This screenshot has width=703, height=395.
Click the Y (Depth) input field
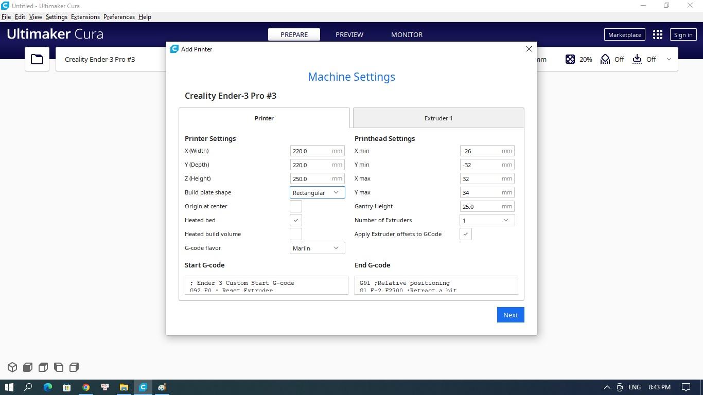coord(317,165)
